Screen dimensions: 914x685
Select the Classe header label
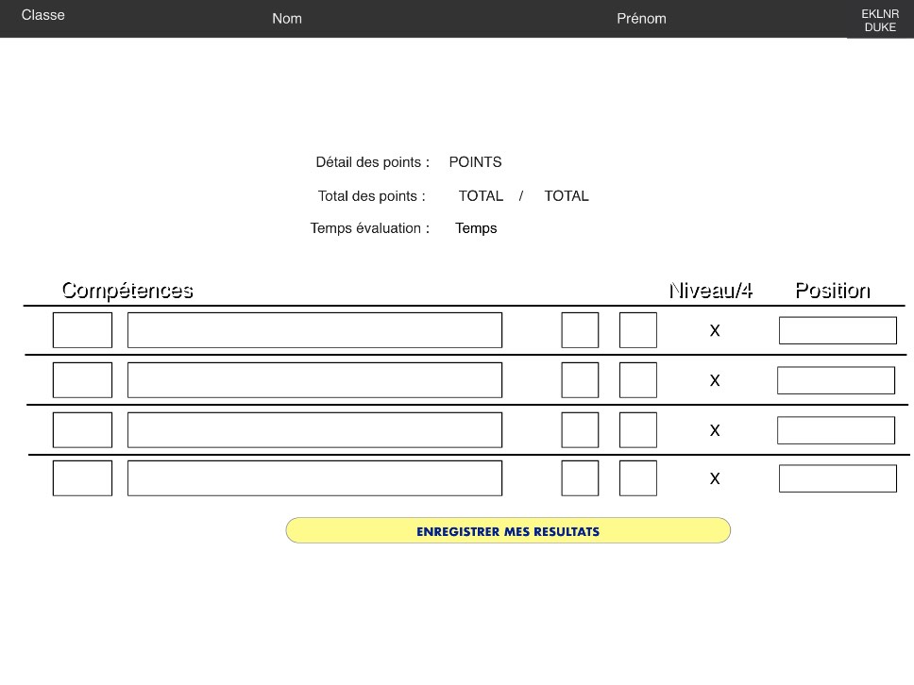[43, 15]
